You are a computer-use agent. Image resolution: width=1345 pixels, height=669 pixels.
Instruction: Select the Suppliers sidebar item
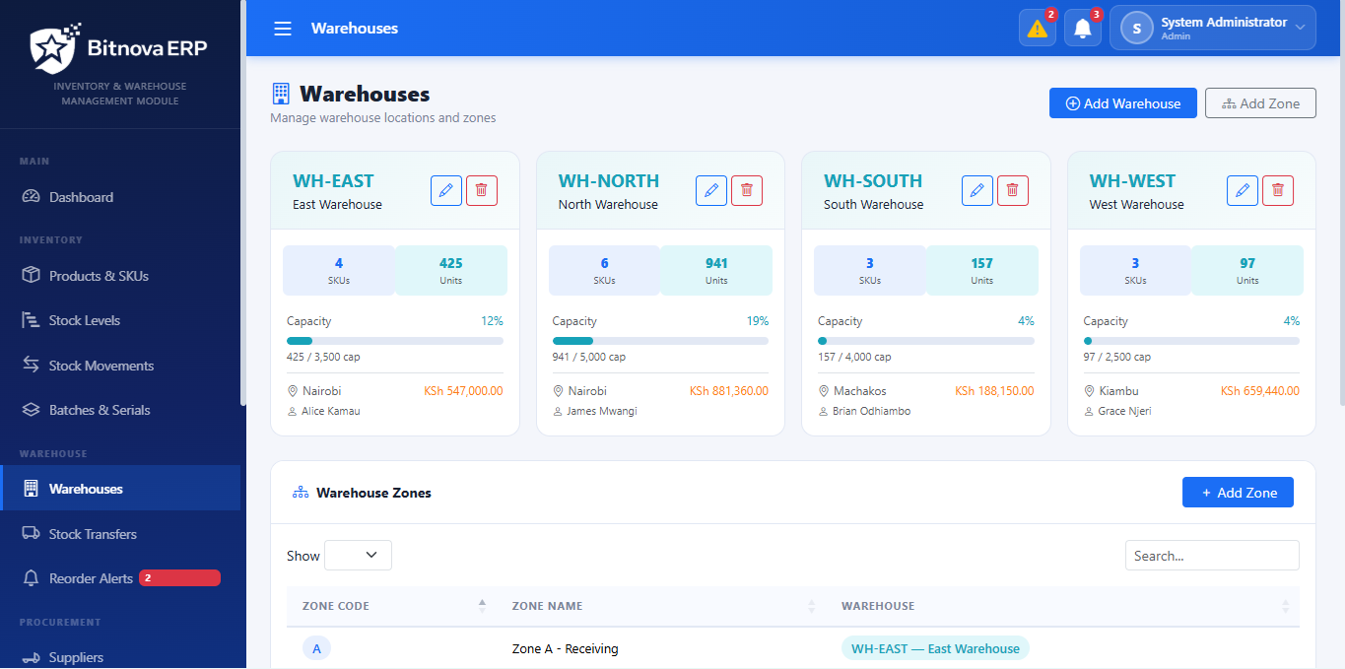coord(120,657)
